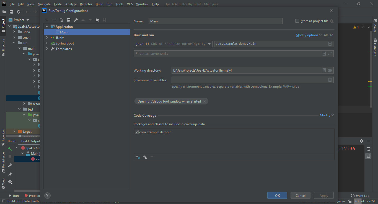Screen dimensions: 378x204
Task: Click the help question mark button
Action: (47, 195)
